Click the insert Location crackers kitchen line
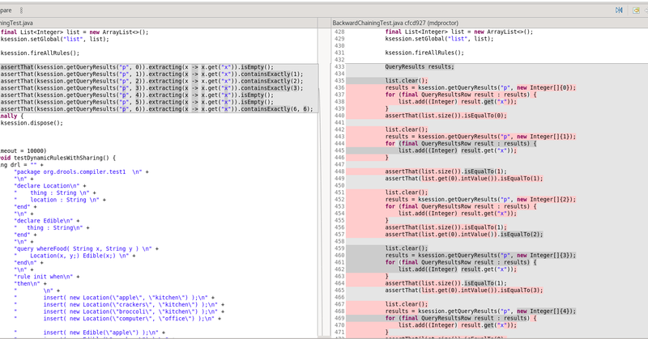The height and width of the screenshot is (339, 648). 119,305
